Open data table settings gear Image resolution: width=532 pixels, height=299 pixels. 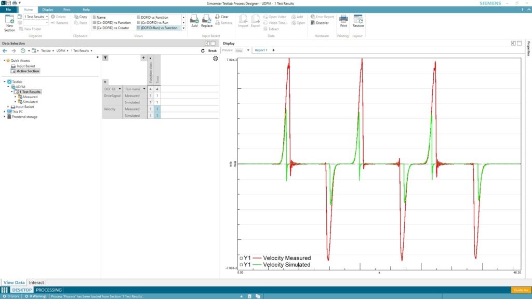pyautogui.click(x=215, y=59)
